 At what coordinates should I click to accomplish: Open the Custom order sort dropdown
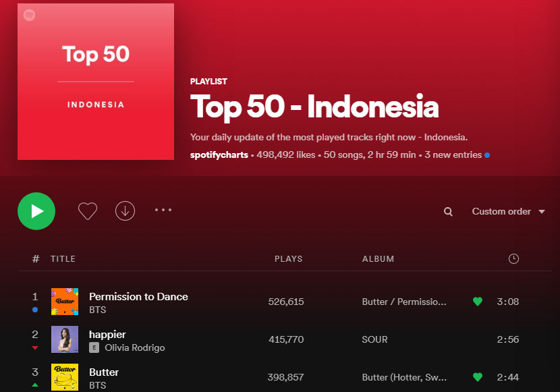(x=509, y=211)
